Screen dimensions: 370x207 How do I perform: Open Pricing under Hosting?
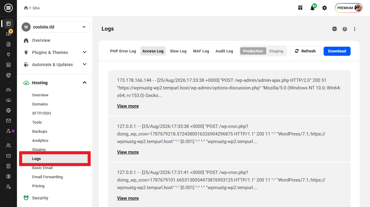pos(38,186)
